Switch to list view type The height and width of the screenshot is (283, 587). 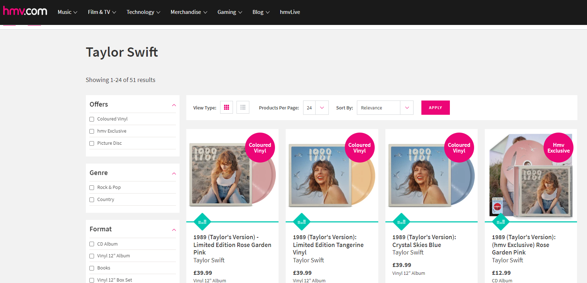243,107
